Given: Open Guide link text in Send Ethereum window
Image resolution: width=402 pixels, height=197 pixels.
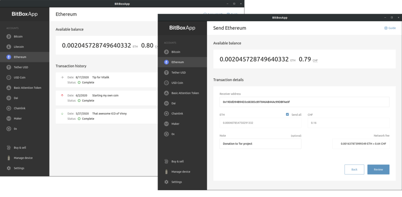Looking at the screenshot, I should 392,28.
